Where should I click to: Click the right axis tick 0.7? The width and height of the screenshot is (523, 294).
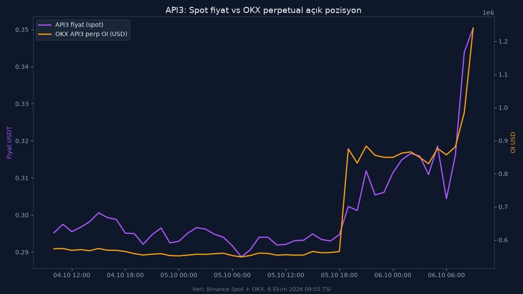[x=503, y=207]
